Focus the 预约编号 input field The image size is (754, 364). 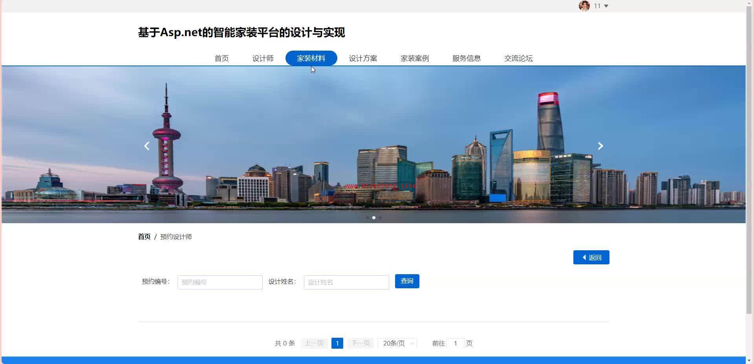click(x=220, y=282)
